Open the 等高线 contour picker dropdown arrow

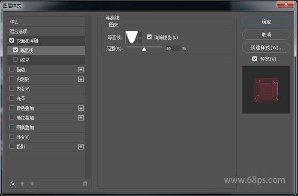pos(140,37)
